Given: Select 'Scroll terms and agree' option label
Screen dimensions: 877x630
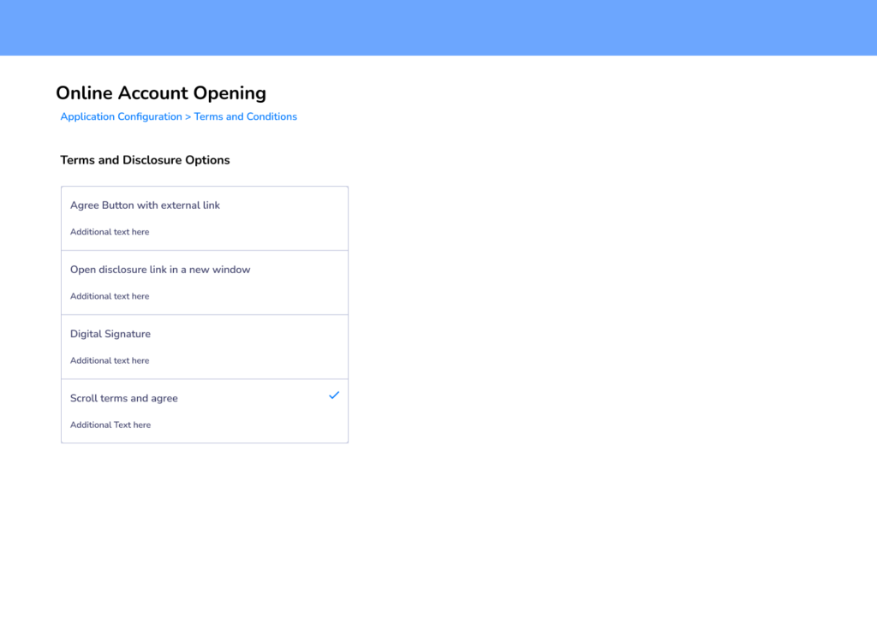Looking at the screenshot, I should [x=124, y=398].
